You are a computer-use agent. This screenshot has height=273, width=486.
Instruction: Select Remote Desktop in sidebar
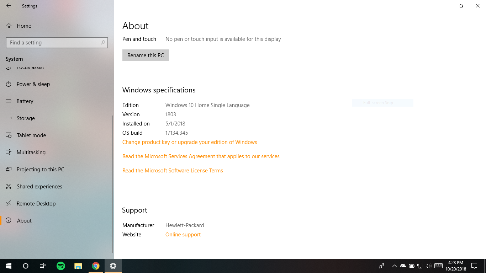(57, 204)
